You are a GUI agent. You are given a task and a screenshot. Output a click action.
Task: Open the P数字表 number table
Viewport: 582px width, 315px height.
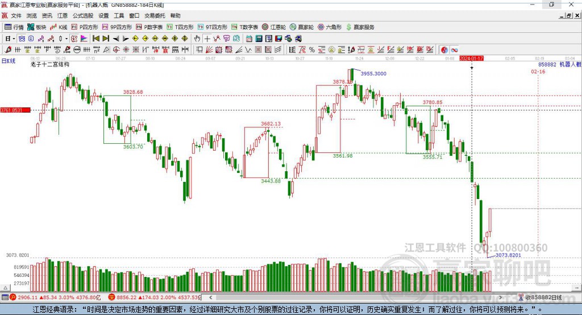point(149,27)
